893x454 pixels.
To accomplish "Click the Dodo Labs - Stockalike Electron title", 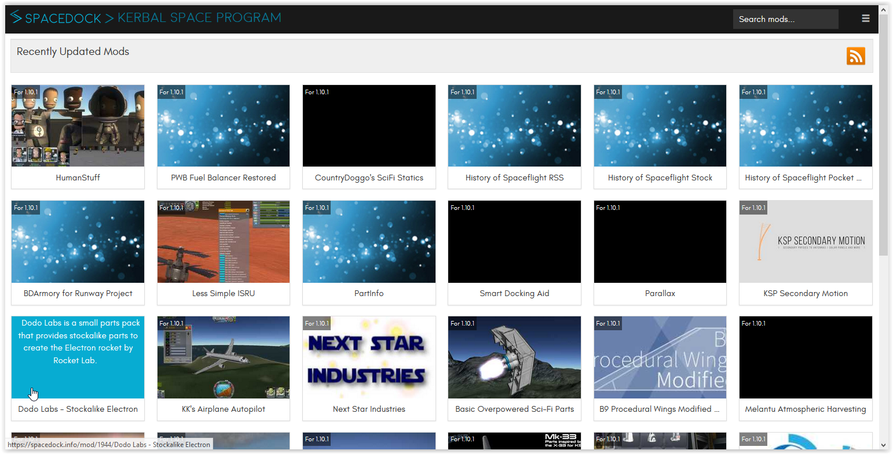I will click(78, 409).
